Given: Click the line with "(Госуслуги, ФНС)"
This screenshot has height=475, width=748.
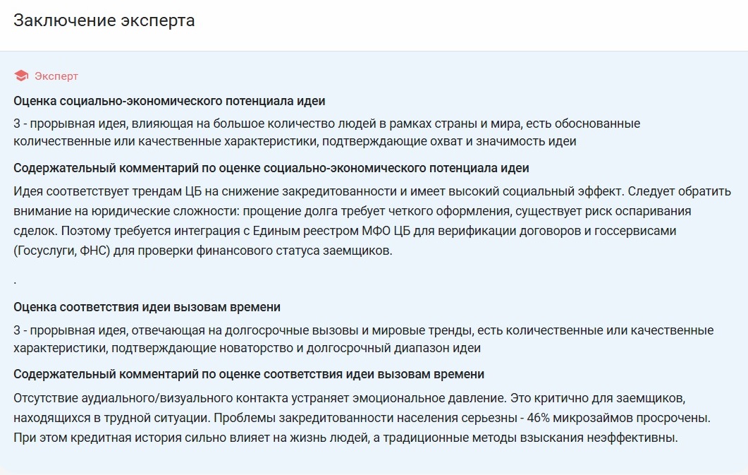Looking at the screenshot, I should [x=203, y=251].
